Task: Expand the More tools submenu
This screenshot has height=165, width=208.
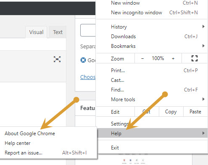Action: [152, 100]
